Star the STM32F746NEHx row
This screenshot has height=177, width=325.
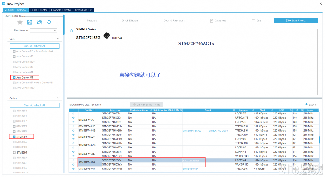tap(73, 126)
